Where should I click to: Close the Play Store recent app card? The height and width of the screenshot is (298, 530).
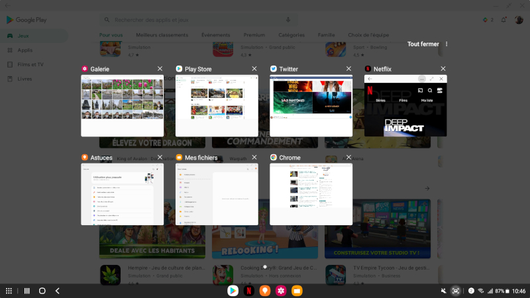[254, 69]
